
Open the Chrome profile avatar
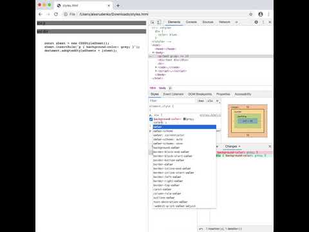point(261,14)
